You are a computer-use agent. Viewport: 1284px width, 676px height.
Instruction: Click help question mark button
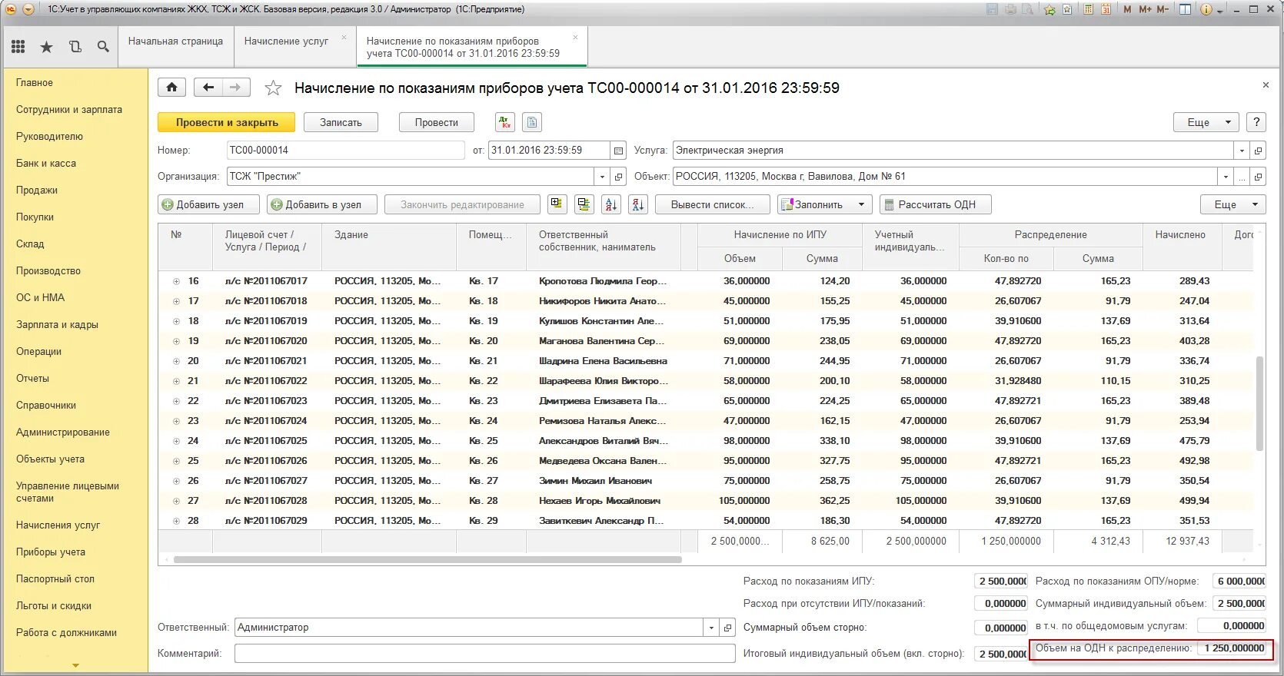(1256, 122)
